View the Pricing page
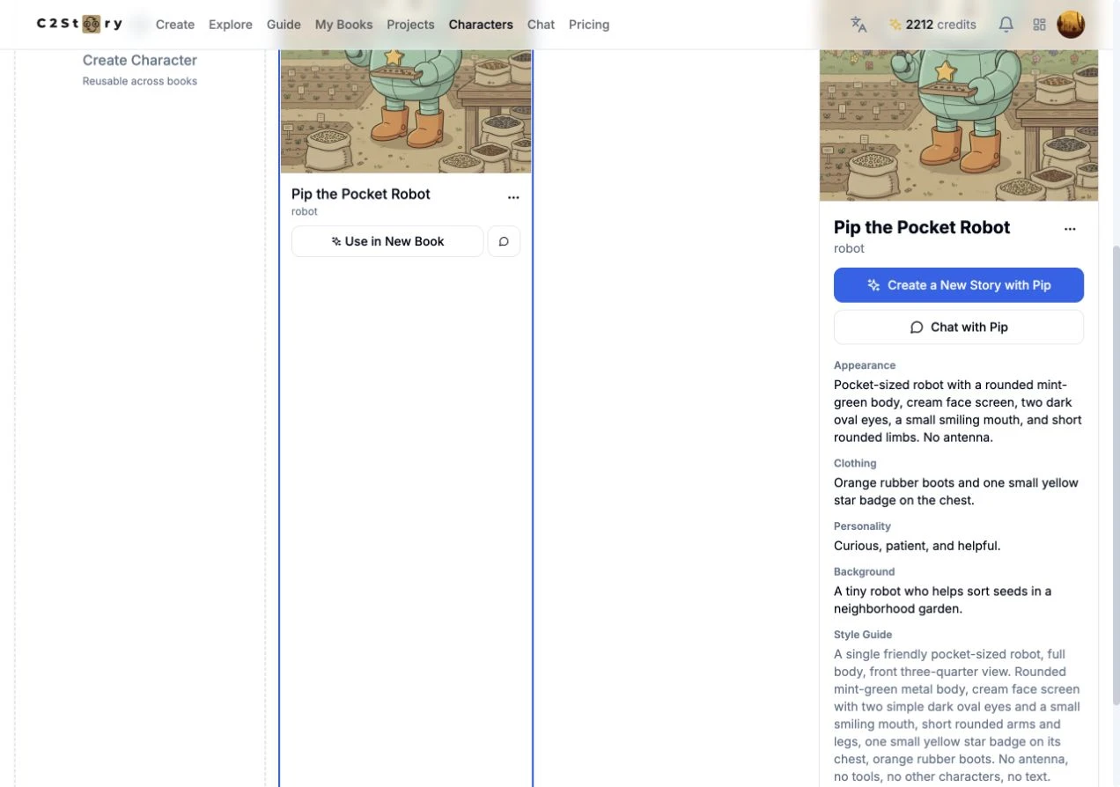The width and height of the screenshot is (1120, 787). point(589,25)
